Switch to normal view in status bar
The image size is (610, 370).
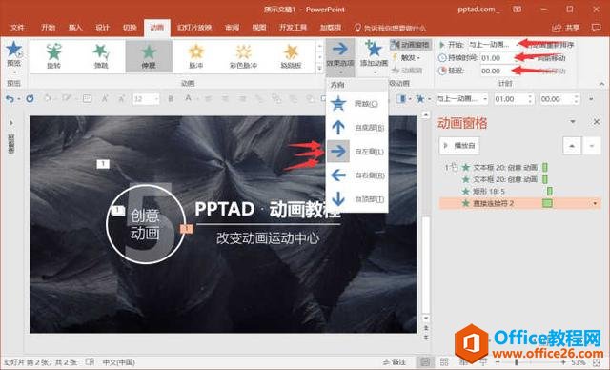(x=425, y=361)
